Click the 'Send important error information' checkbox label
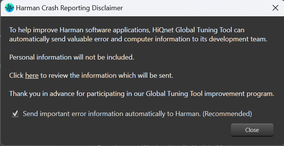This screenshot has height=146, width=284. (137, 114)
